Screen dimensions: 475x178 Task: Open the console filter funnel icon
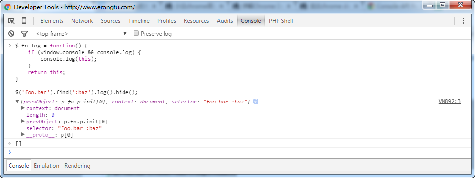click(24, 34)
